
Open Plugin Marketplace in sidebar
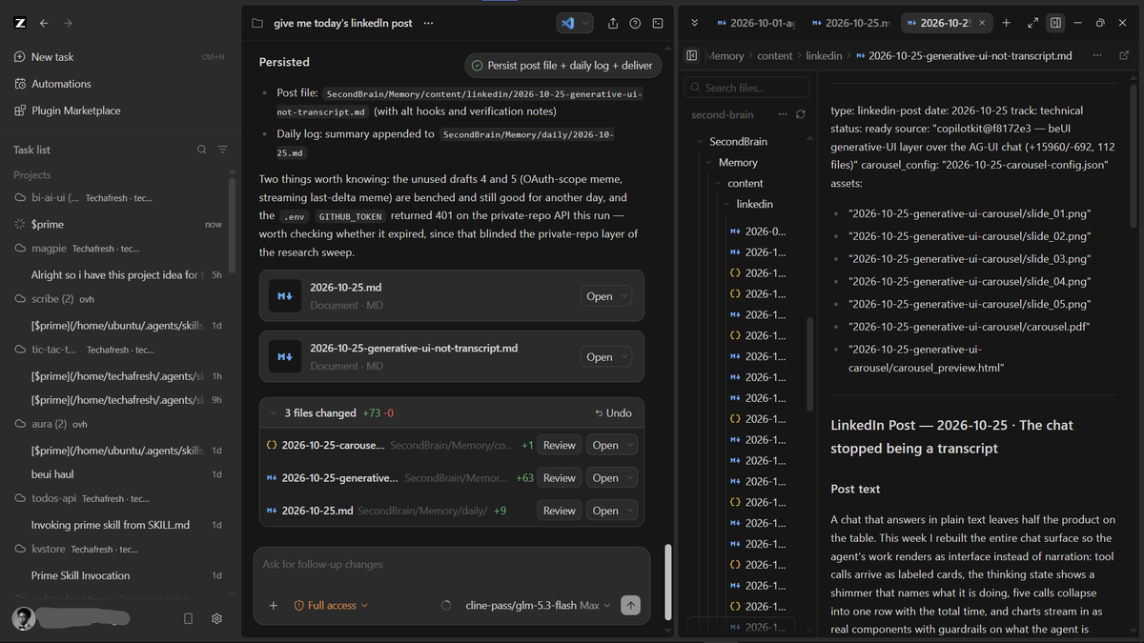pos(76,111)
